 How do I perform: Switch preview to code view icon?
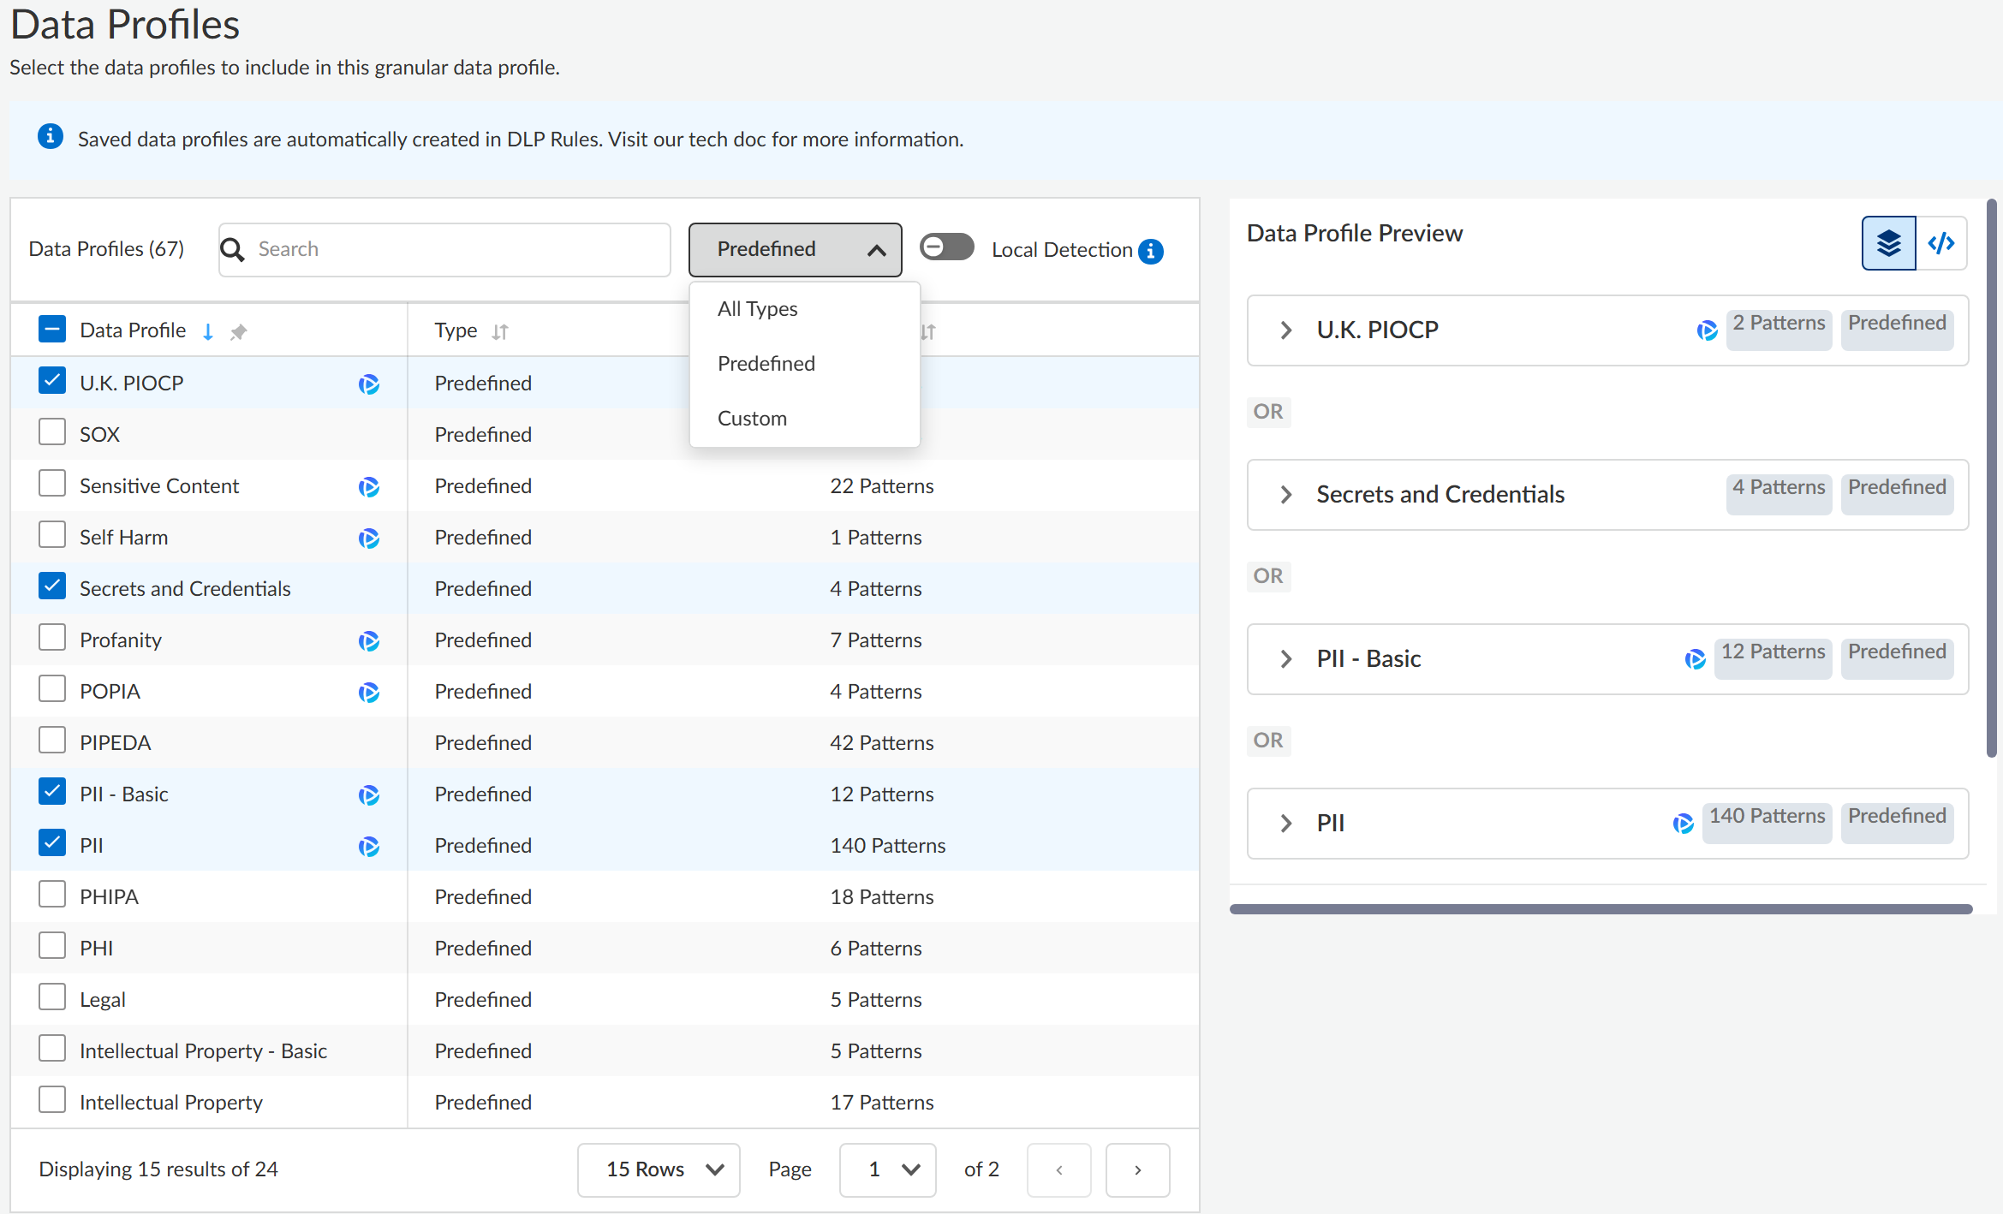(1940, 244)
